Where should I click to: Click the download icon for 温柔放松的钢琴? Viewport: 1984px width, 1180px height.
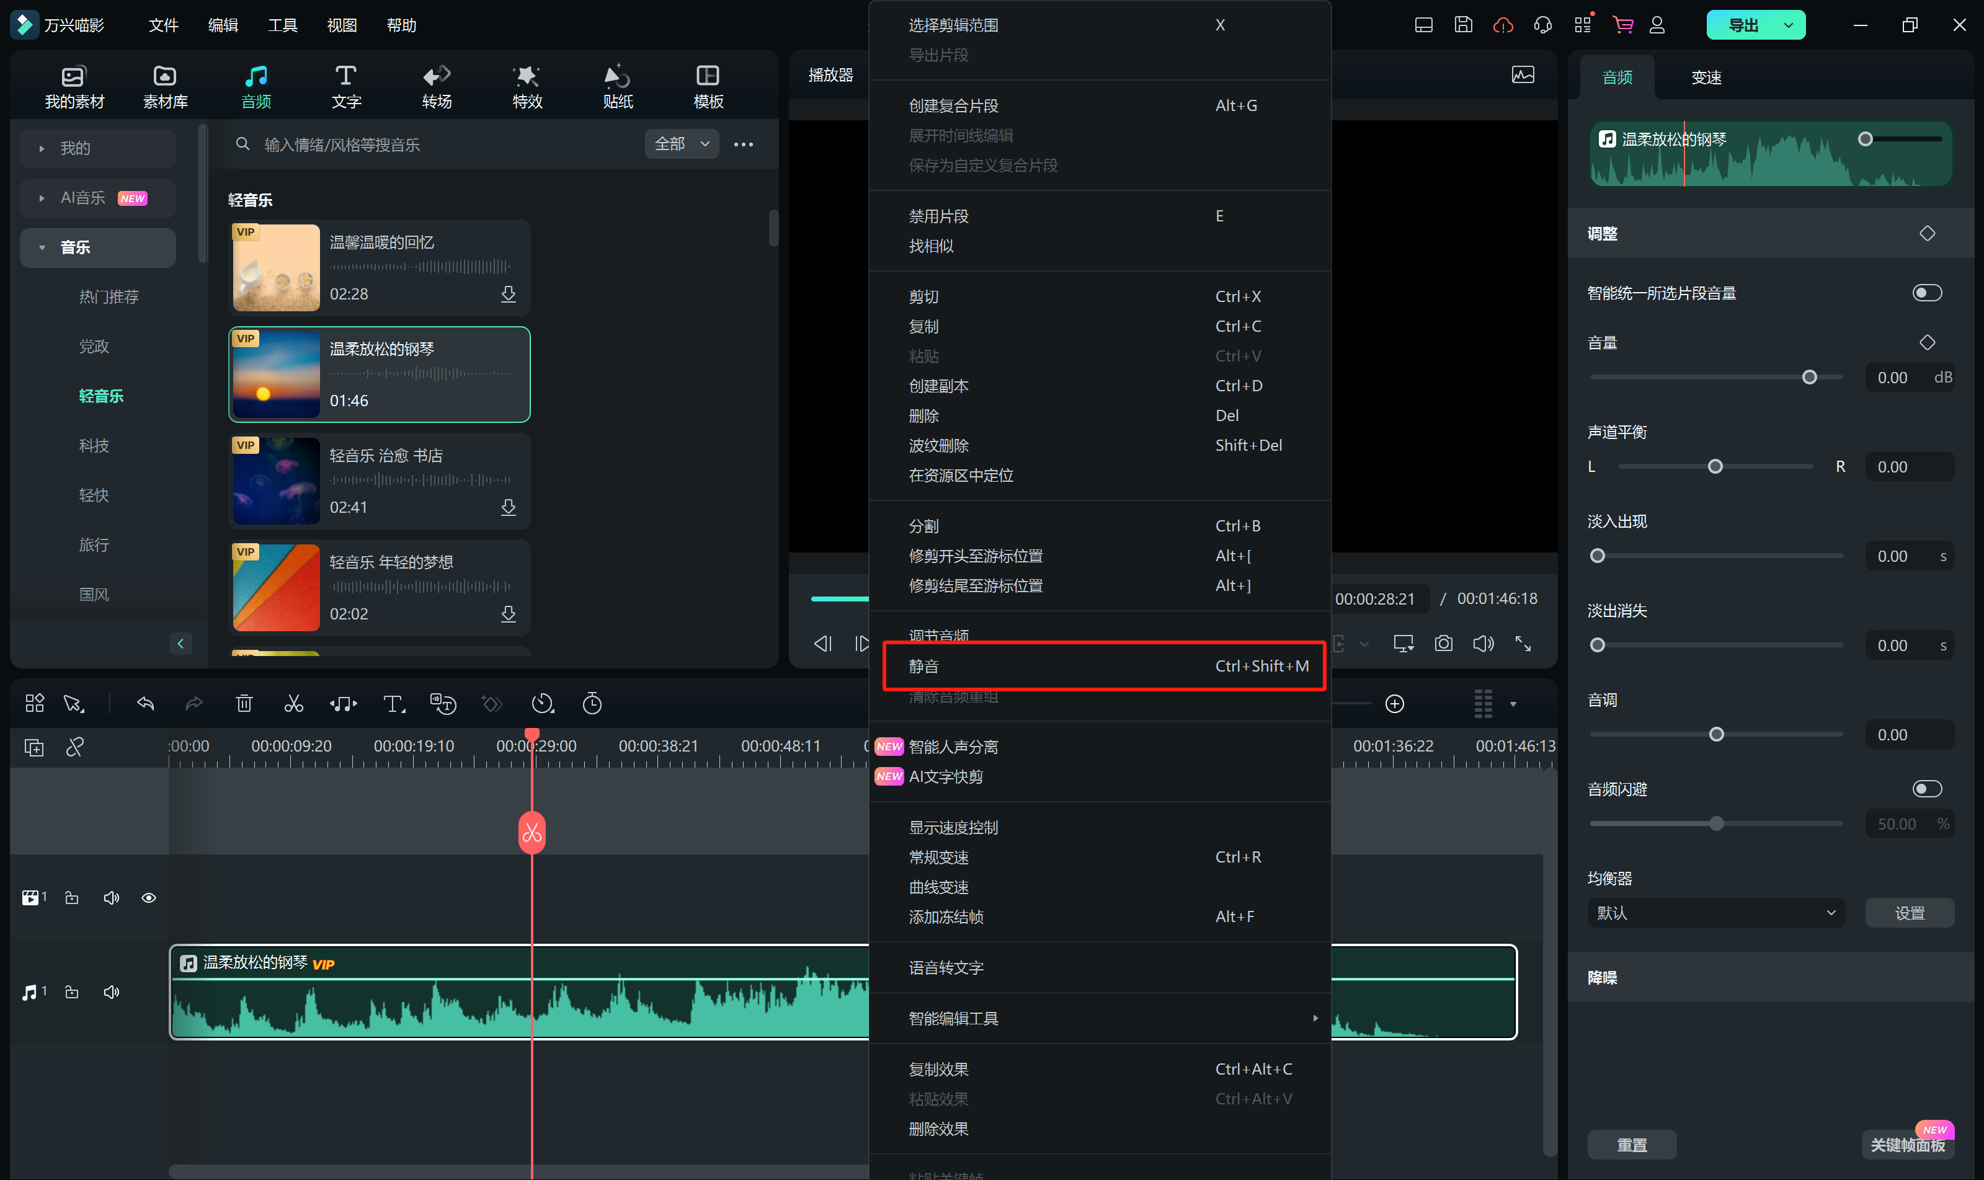tap(509, 402)
